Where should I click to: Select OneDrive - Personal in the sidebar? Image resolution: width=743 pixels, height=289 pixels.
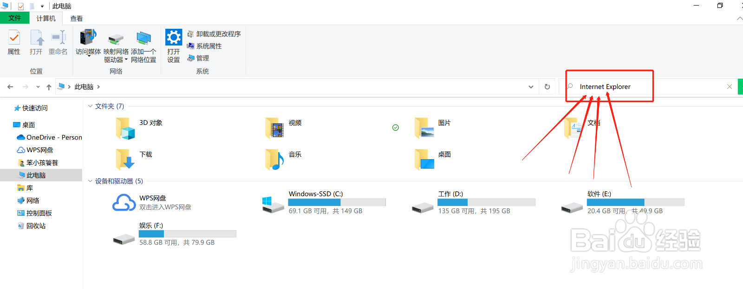click(49, 137)
